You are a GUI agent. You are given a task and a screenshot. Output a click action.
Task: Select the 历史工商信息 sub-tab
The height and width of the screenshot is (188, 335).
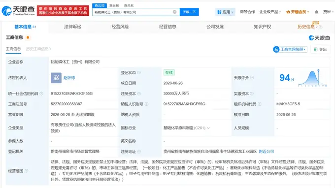point(38,49)
